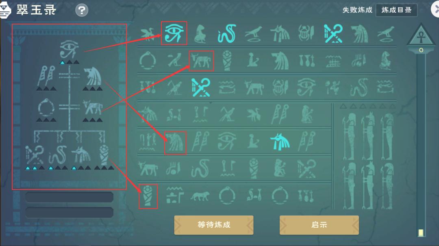Click the 启示 hint button
Screen dimensions: 439x246
point(319,225)
